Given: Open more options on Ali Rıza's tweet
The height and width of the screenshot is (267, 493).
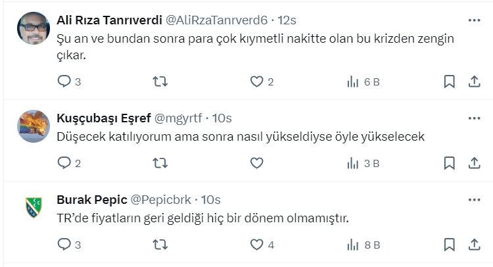Looking at the screenshot, I should coord(474,20).
